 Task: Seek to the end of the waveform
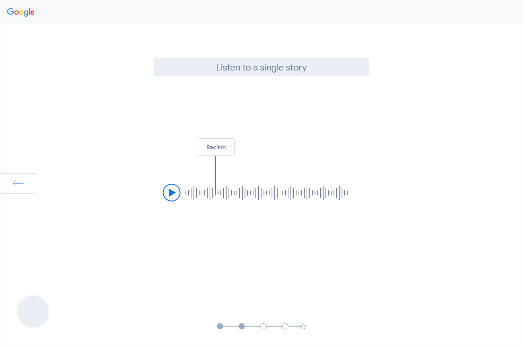[x=347, y=193]
